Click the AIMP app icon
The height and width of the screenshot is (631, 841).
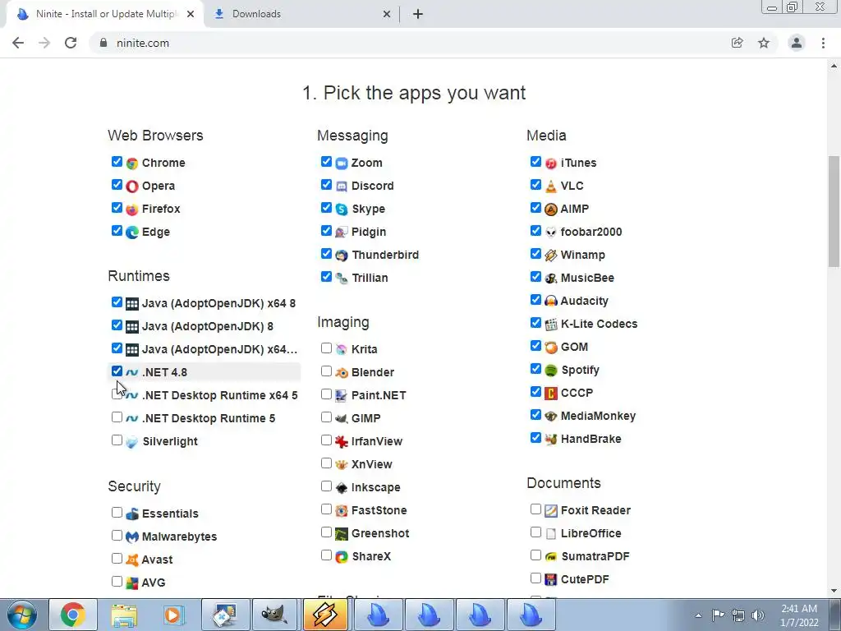click(x=551, y=210)
